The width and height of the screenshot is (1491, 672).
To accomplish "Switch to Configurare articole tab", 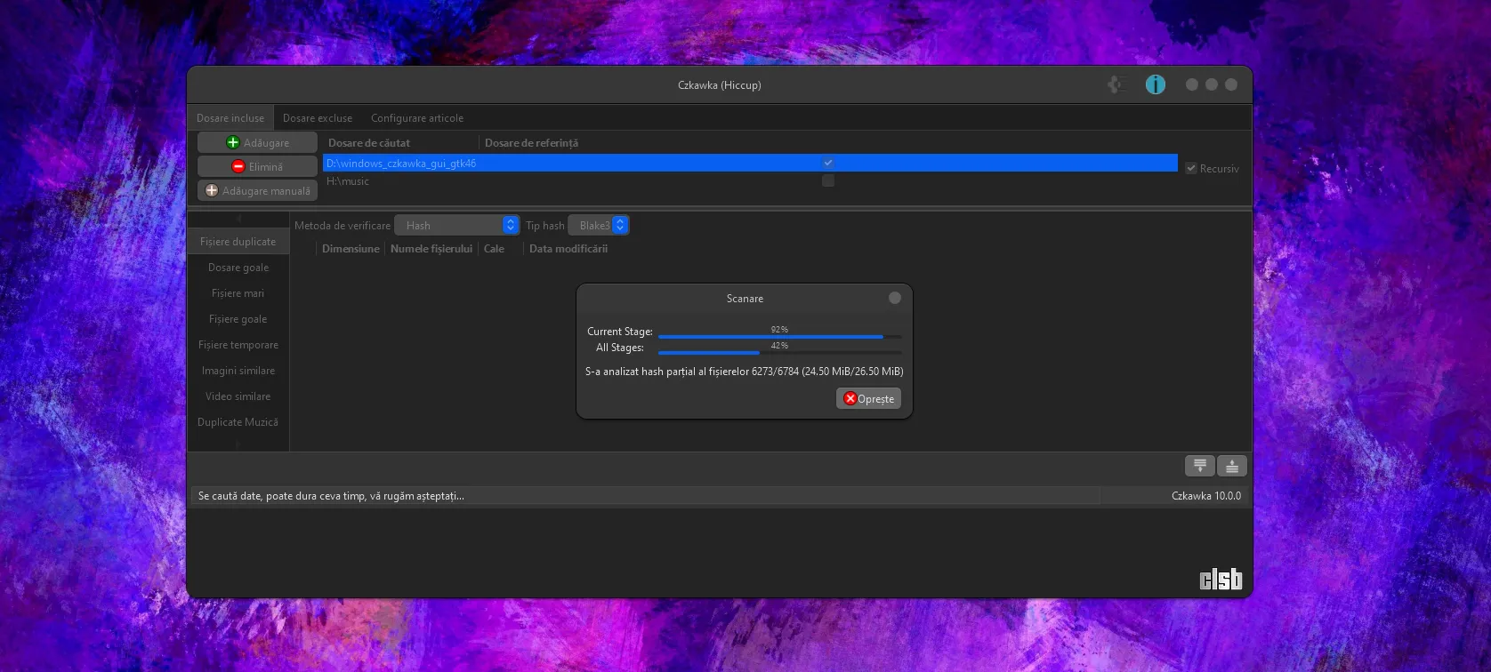I will [417, 117].
